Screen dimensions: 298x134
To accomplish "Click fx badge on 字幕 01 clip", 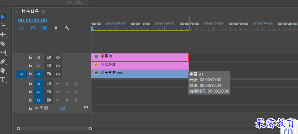I will 96,56.
